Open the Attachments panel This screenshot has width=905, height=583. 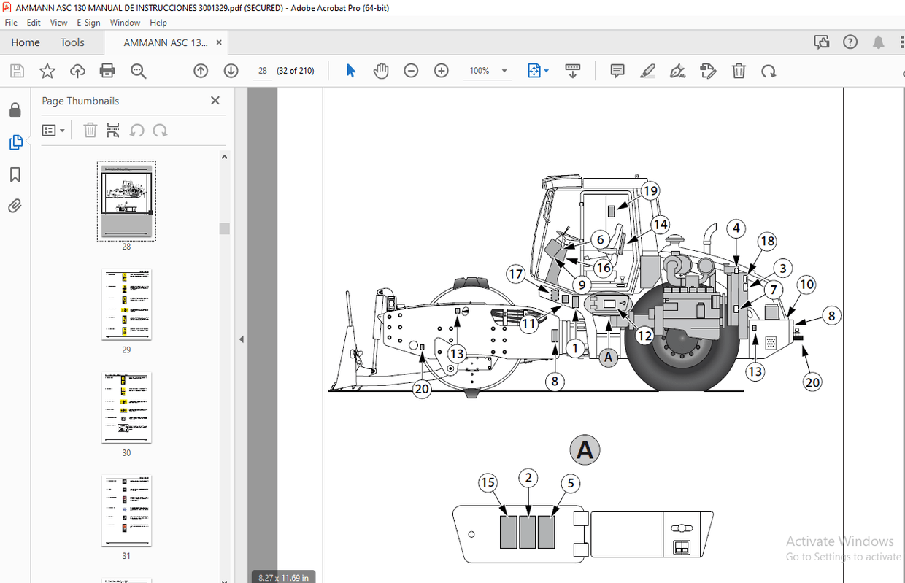16,205
